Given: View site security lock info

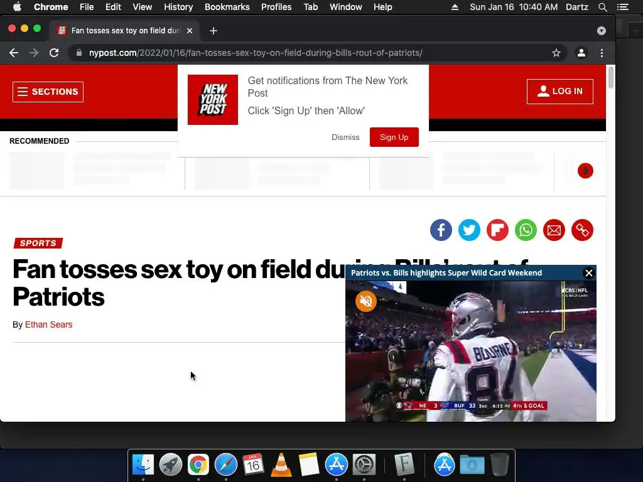Looking at the screenshot, I should click(79, 53).
